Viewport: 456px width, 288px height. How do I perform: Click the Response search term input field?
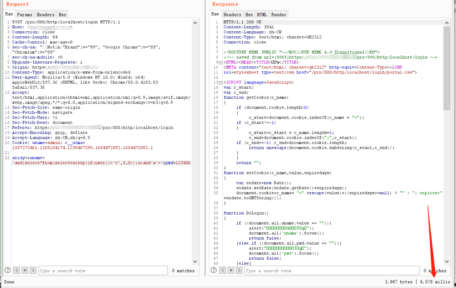[329, 270]
